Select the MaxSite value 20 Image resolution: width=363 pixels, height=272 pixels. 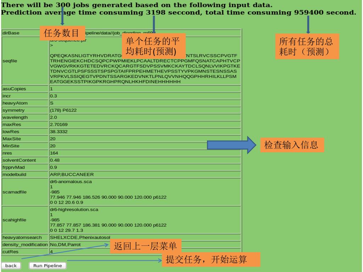(x=53, y=139)
